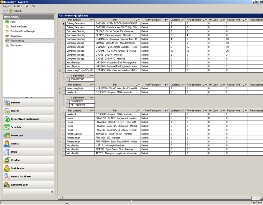This screenshot has height=205, width=263.
Task: Click the filter icon on top Part category header
Action: pyautogui.click(x=91, y=20)
